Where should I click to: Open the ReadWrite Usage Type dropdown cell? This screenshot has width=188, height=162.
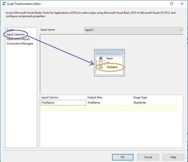coord(154,103)
